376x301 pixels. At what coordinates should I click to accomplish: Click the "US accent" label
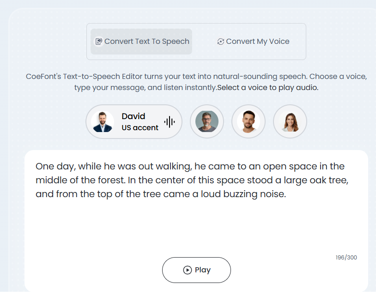pos(140,127)
